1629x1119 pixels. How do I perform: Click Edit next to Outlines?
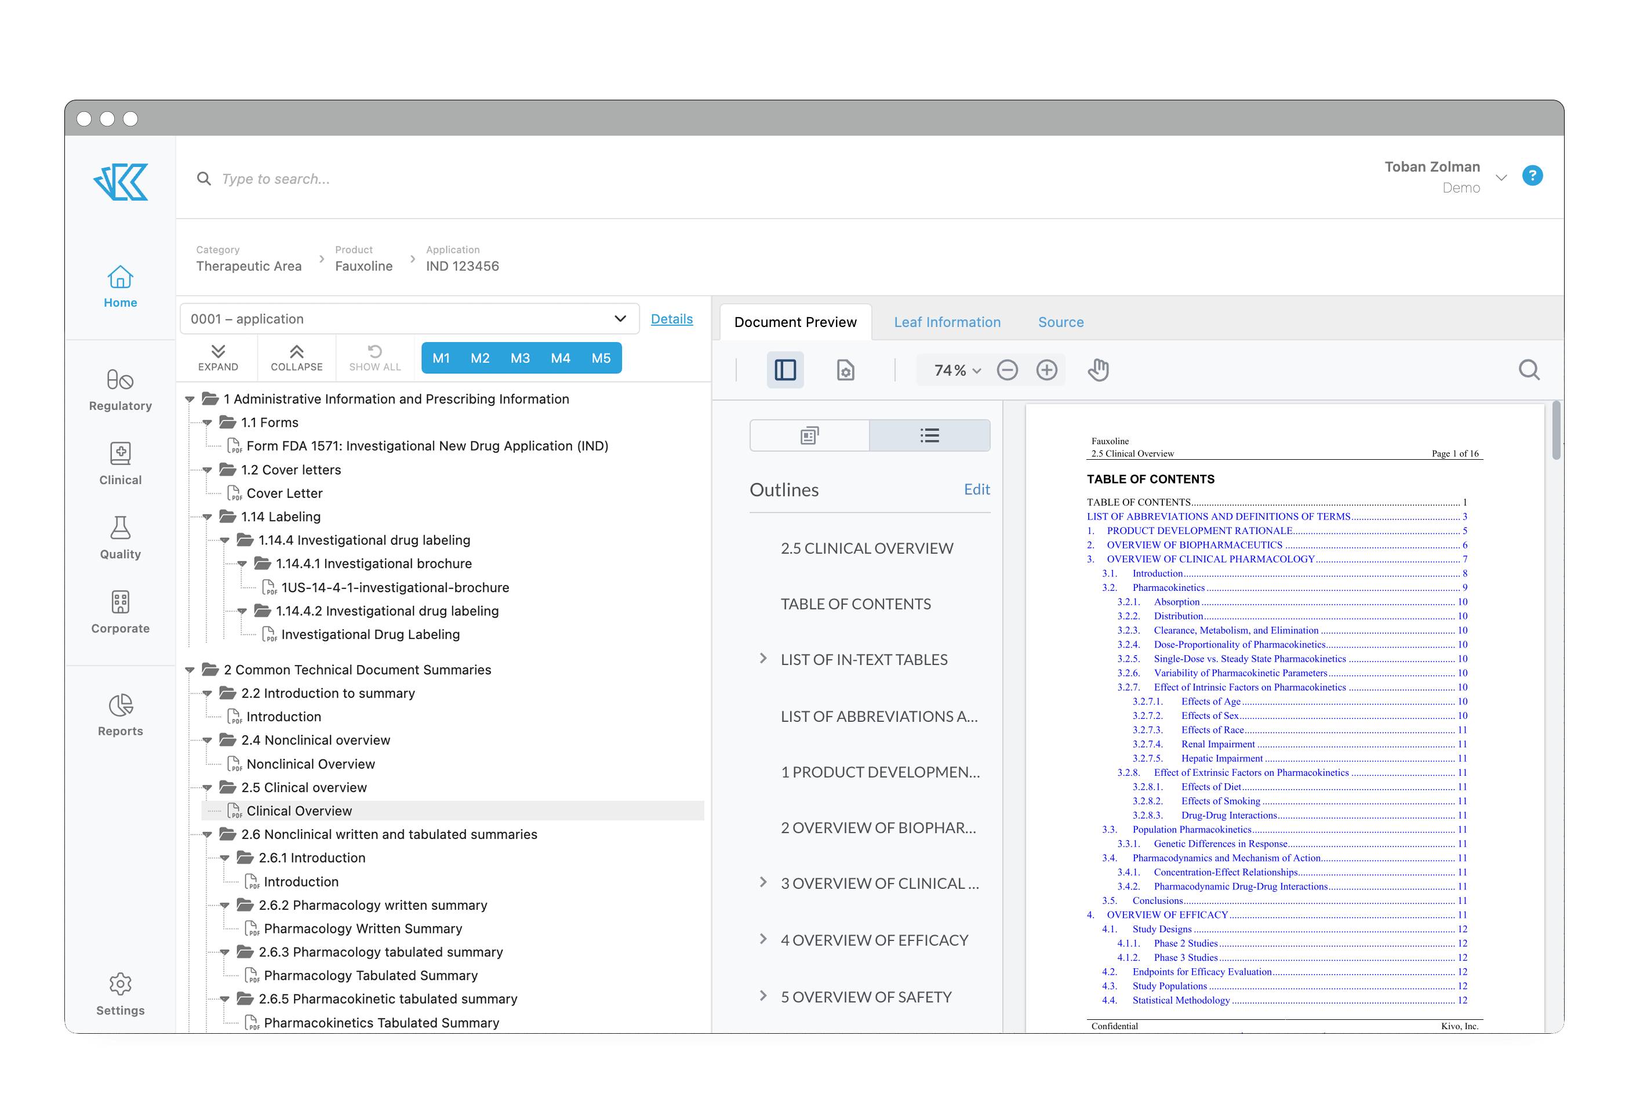[x=976, y=490]
